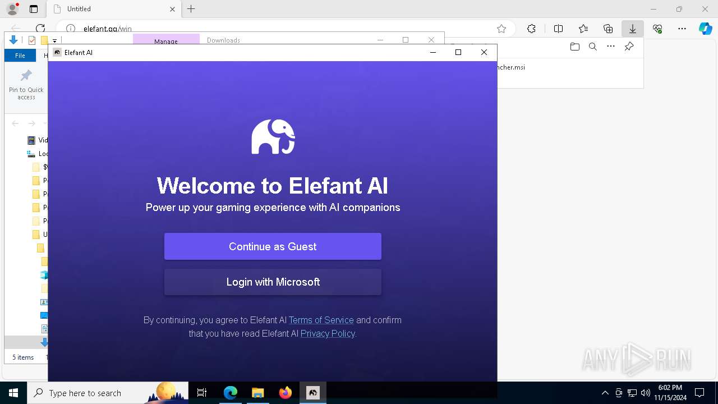Click the Elefant AI elephant logo
The image size is (718, 404).
click(x=273, y=136)
